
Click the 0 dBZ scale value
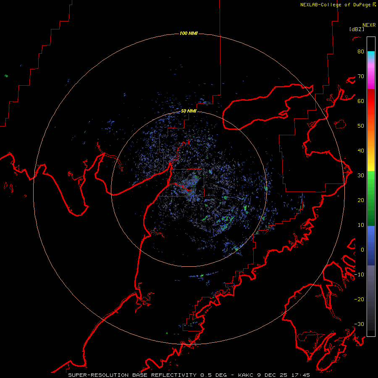tap(362, 250)
